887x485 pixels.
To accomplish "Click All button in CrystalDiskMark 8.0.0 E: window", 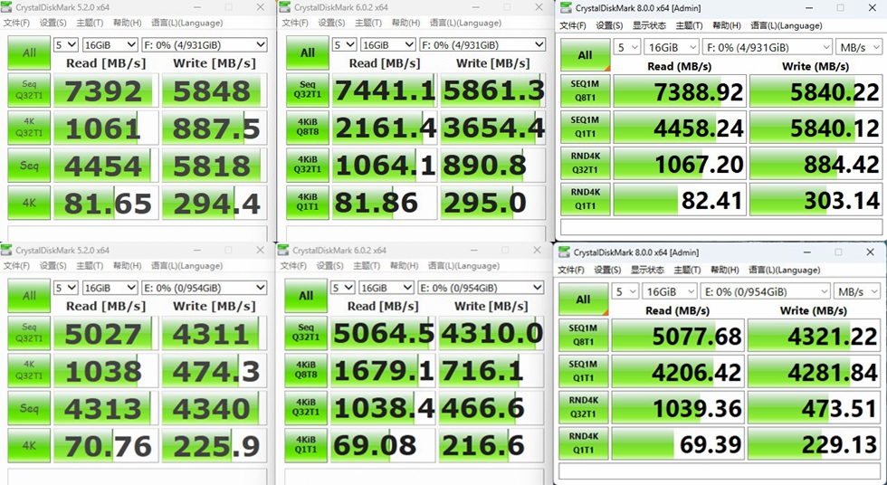I will pyautogui.click(x=583, y=299).
